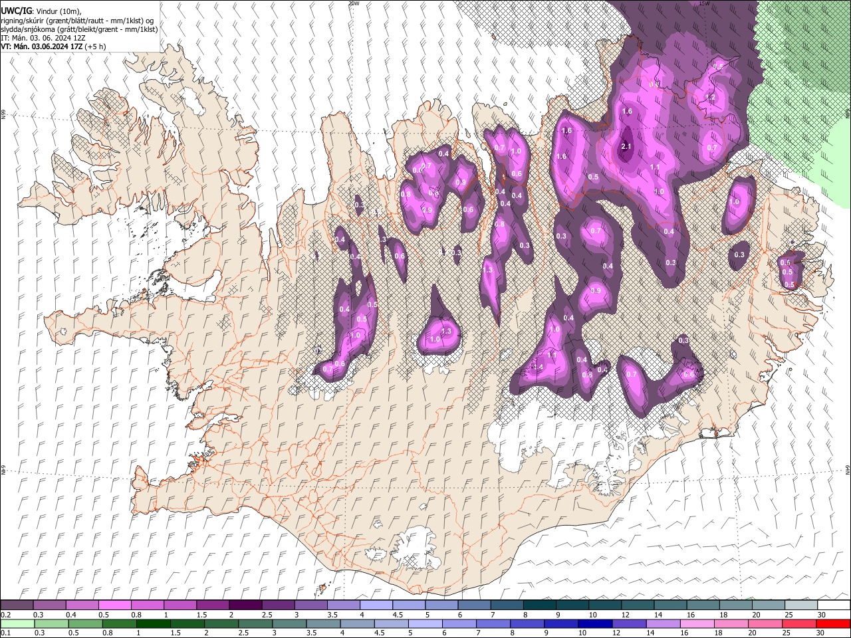
Task: Click the '0.2' label on the snow scale
Action: (5, 615)
